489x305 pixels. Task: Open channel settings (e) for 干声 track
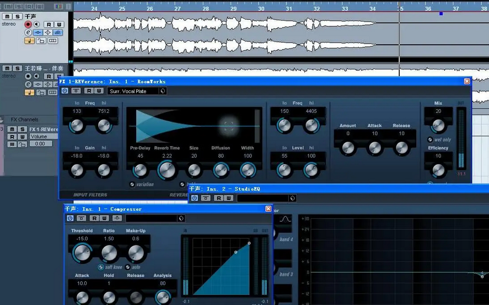[x=28, y=33]
